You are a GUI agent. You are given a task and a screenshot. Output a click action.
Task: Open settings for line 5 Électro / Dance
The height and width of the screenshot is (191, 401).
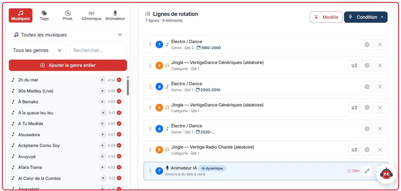367,129
